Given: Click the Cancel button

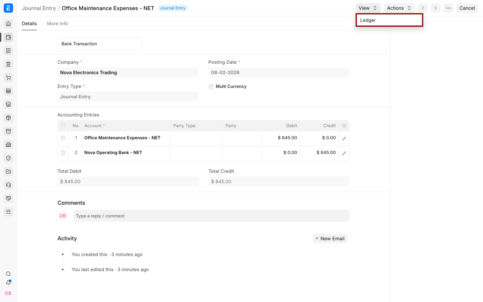Looking at the screenshot, I should (467, 8).
